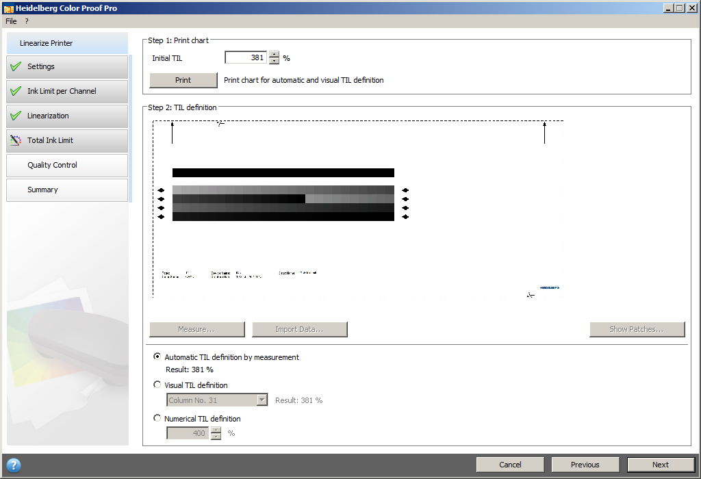Go to the Linearization step

pos(67,116)
